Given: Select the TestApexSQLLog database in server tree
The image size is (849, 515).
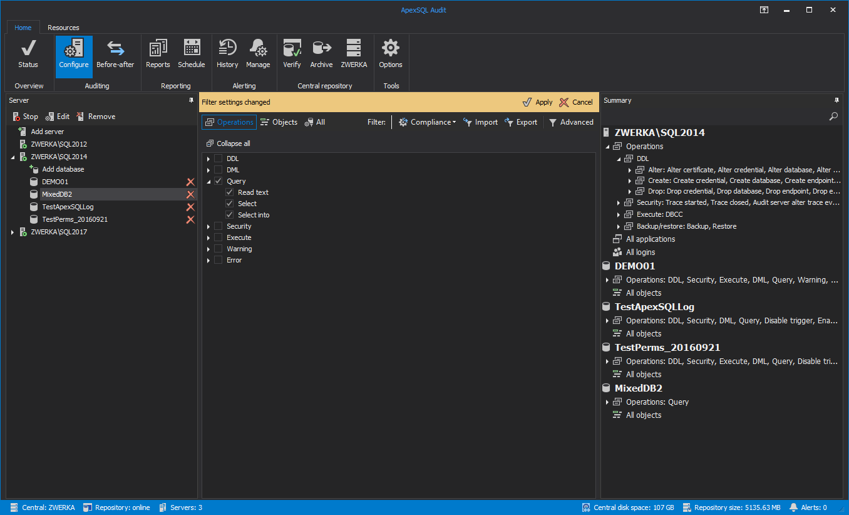Looking at the screenshot, I should pyautogui.click(x=68, y=207).
